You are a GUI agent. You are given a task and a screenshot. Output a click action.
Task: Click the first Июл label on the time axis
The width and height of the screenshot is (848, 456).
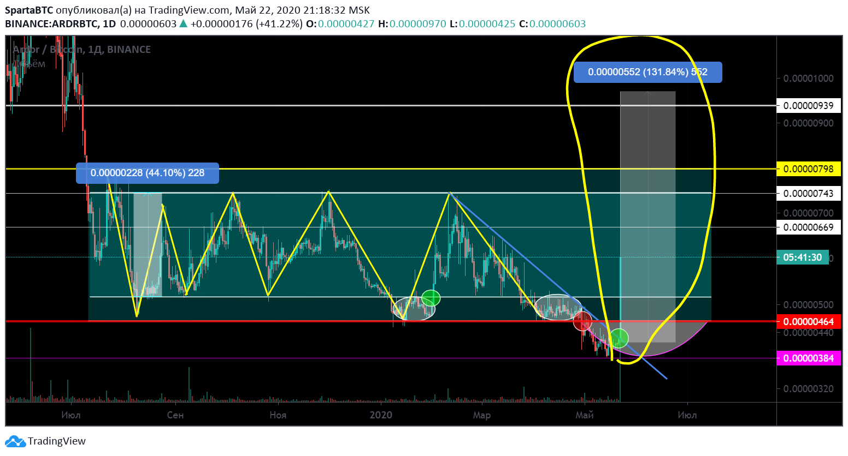pyautogui.click(x=71, y=415)
